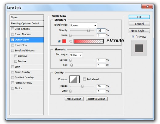The image size is (160, 124).
Task: Tick the Gradient Overlay checkbox
Action: 13,77
